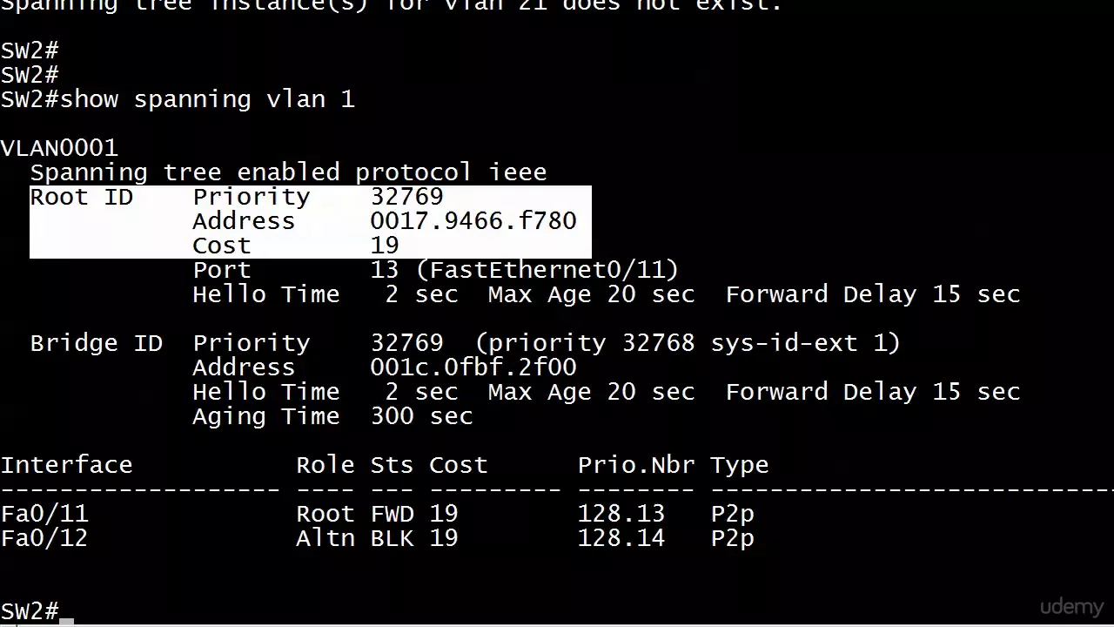Click the 'show spanning vlan 1' command text
This screenshot has height=627, width=1114.
pyautogui.click(x=207, y=99)
